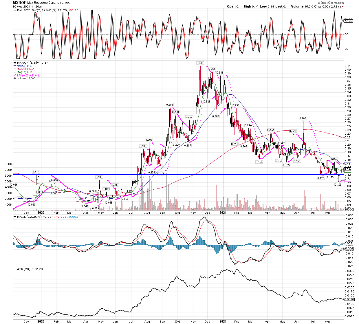359x324 pixels.
Task: Click the MA(50) 0.15 legend text
Action: pyautogui.click(x=24, y=66)
